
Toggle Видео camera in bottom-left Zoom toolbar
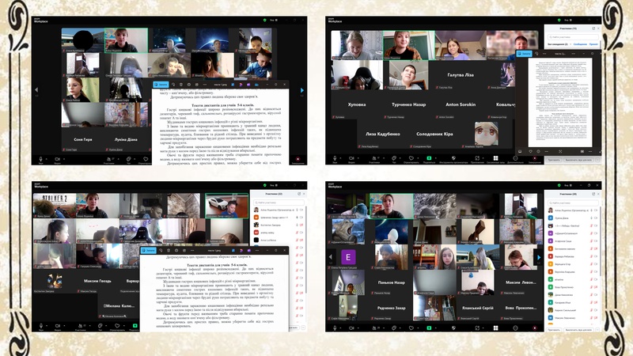tap(57, 325)
